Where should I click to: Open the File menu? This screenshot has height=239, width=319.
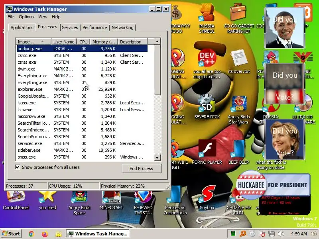pos(11,17)
